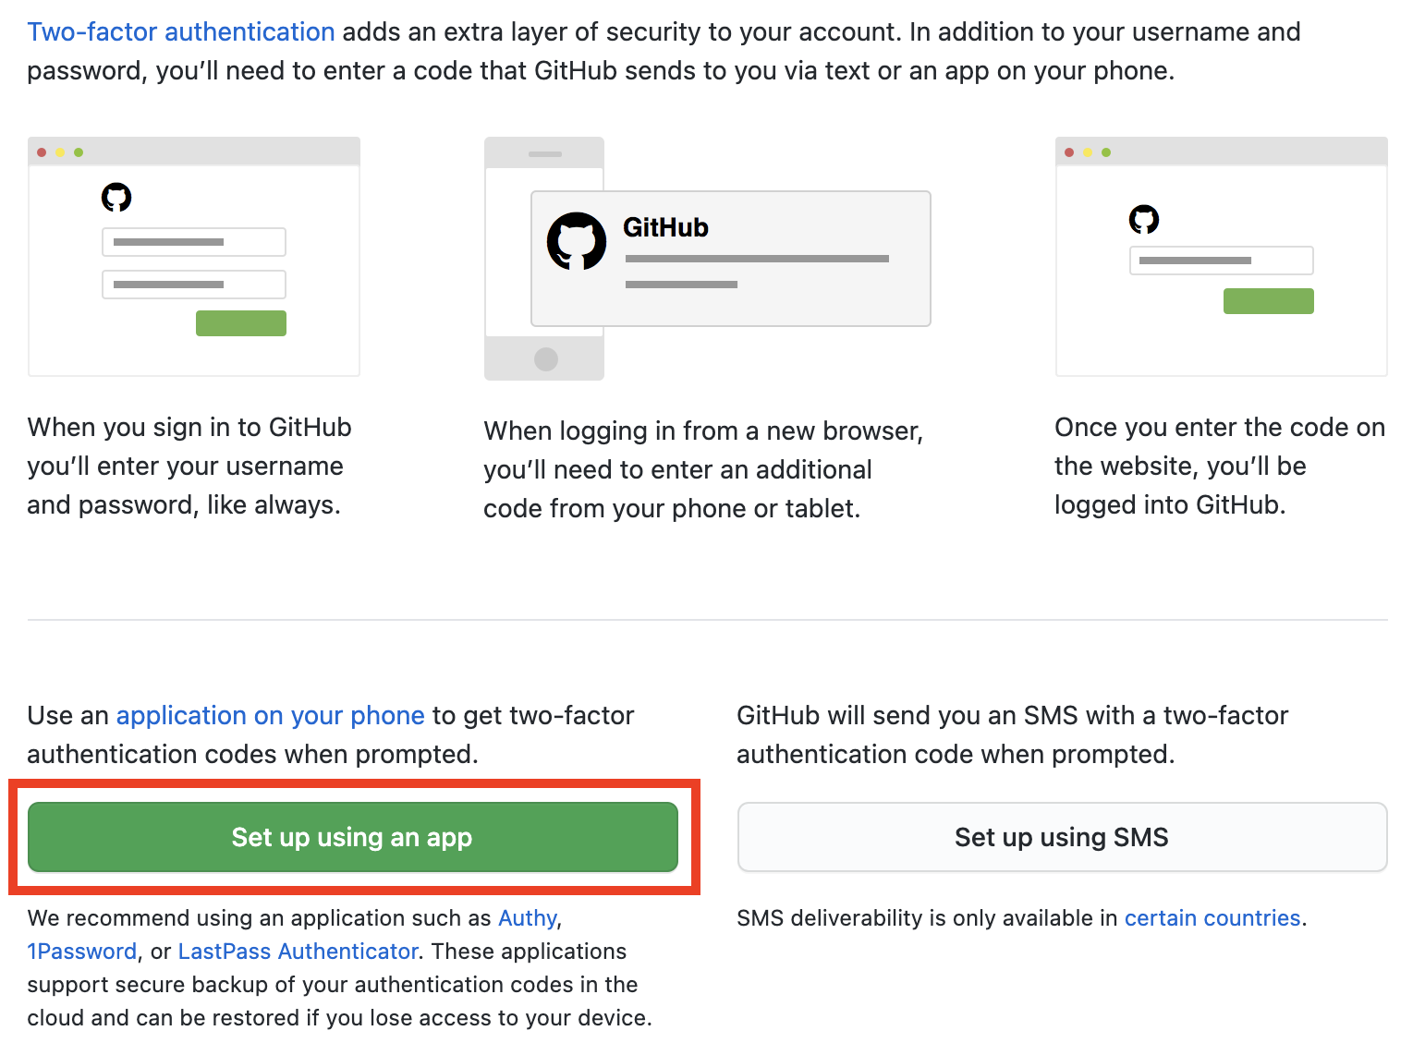
Task: Select the Octocat logo in the third browser illustration
Action: [x=1145, y=220]
